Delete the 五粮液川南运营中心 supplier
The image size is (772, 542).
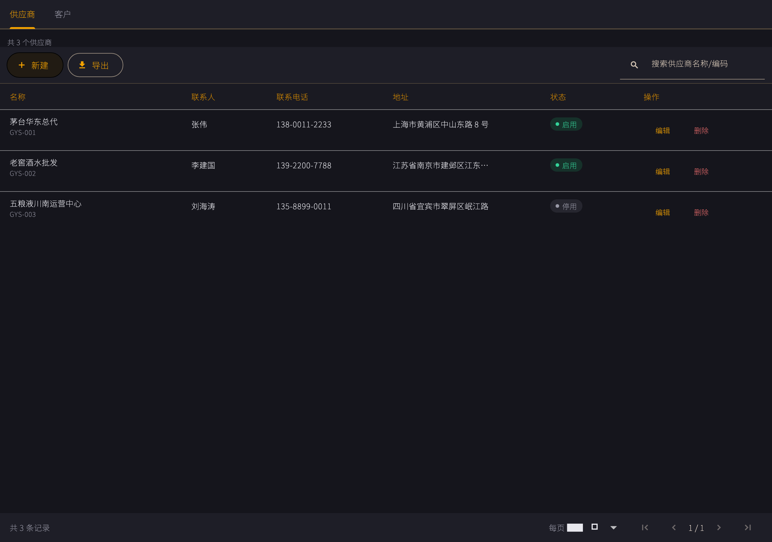701,213
